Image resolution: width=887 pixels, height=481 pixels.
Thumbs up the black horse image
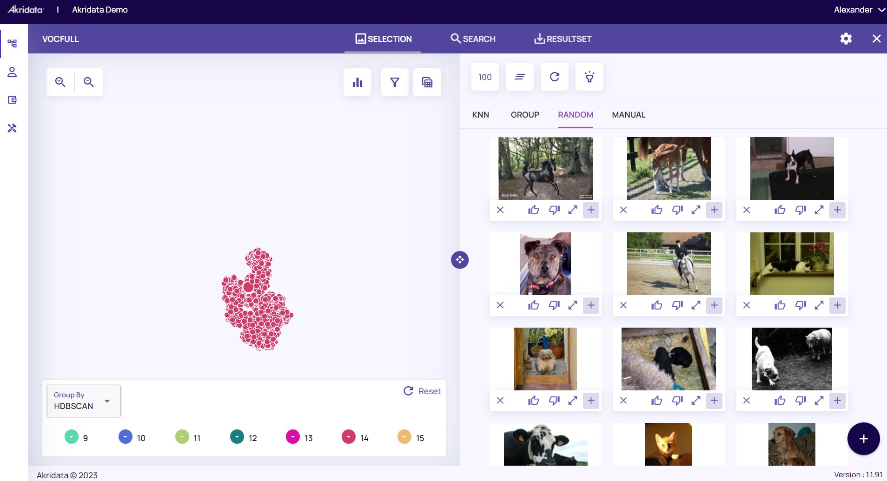point(534,210)
